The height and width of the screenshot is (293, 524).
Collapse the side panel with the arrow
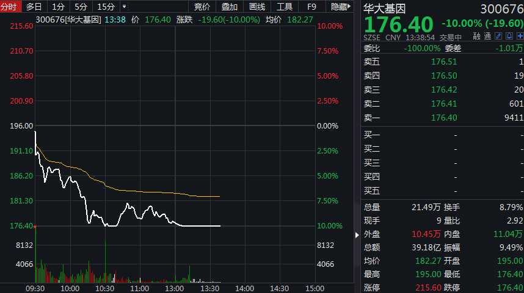click(357, 235)
